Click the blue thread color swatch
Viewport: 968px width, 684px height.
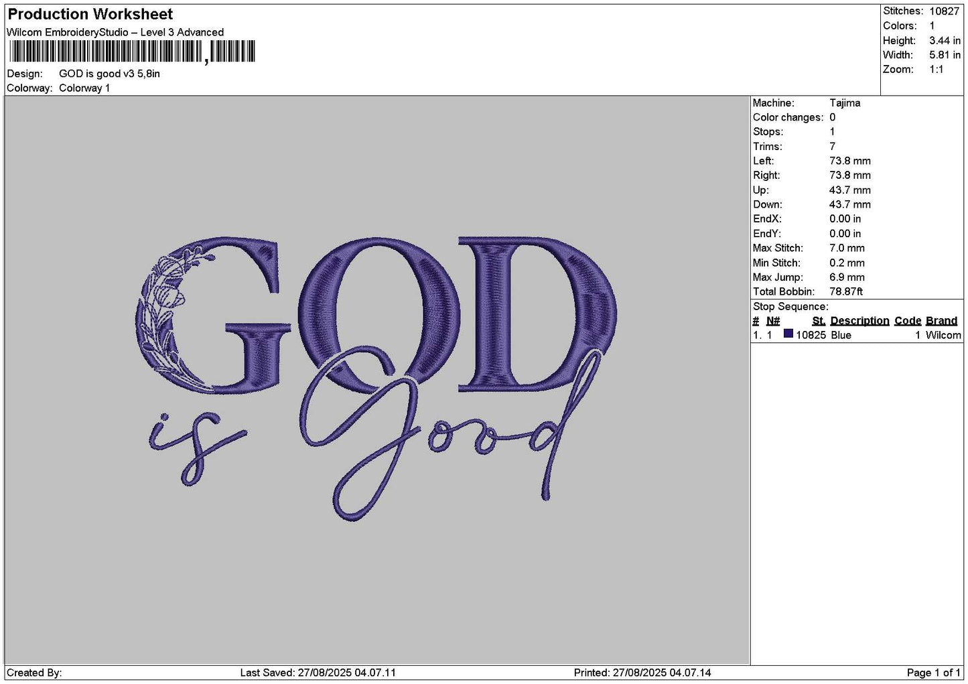click(788, 334)
